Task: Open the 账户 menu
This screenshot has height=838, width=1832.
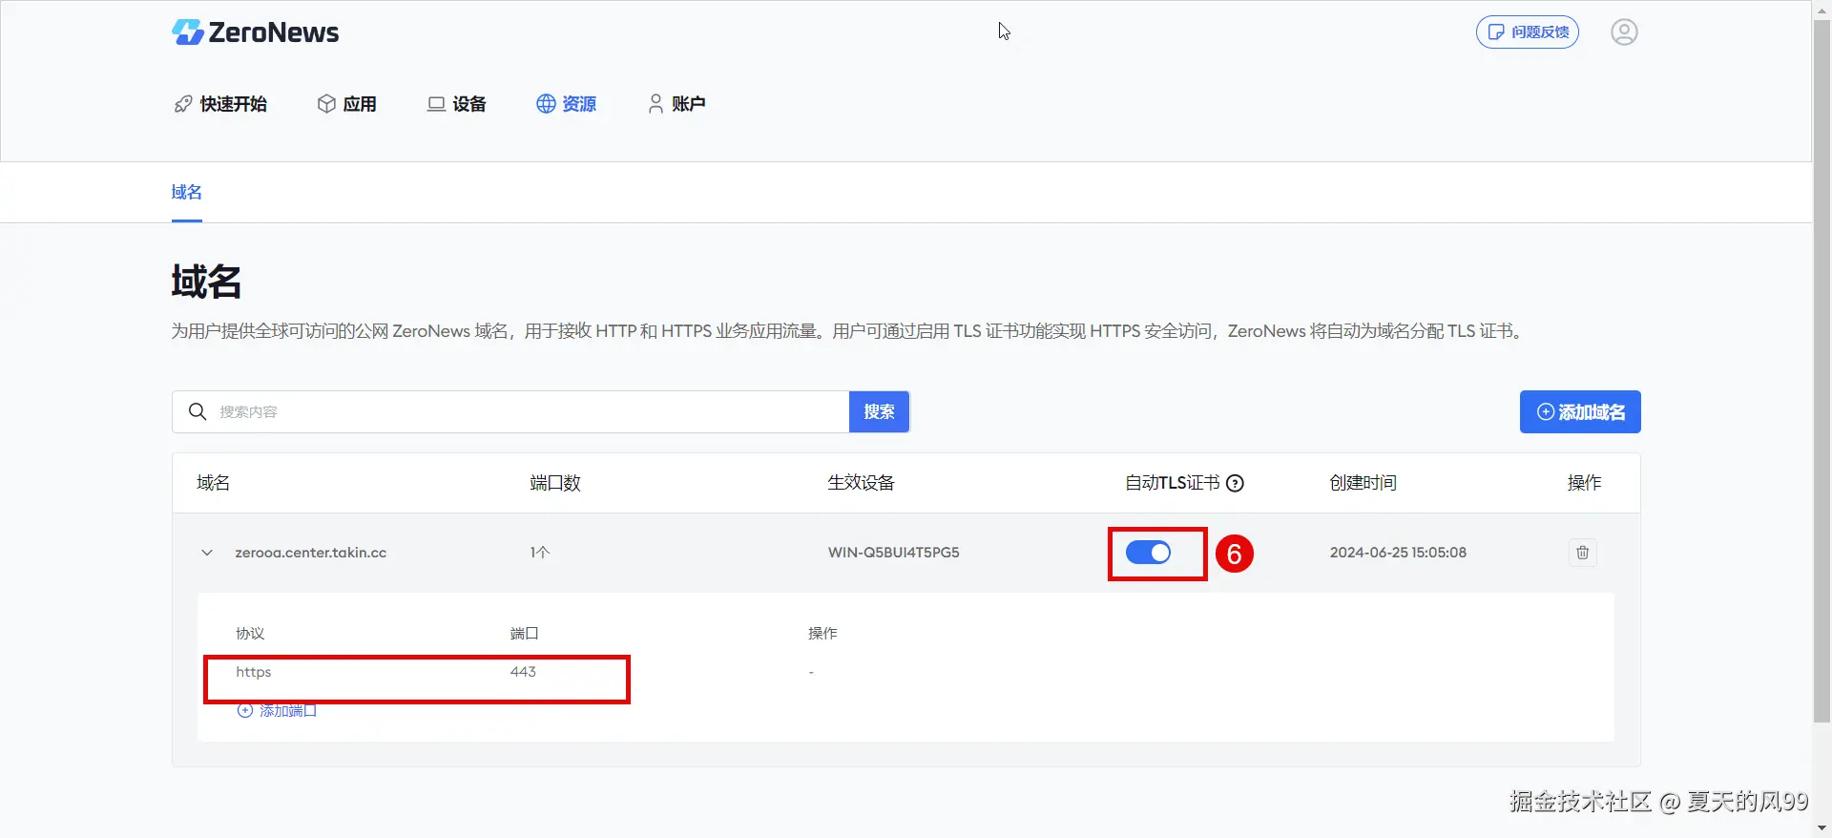Action: 677,104
